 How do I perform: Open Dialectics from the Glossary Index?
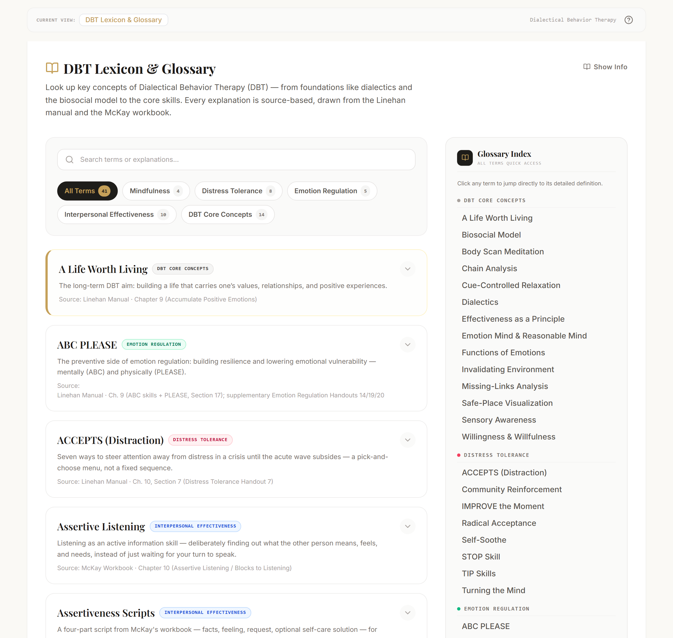pos(480,302)
